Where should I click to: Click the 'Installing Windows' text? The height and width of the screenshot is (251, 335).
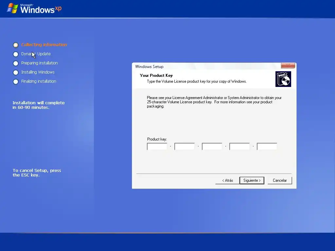point(38,72)
